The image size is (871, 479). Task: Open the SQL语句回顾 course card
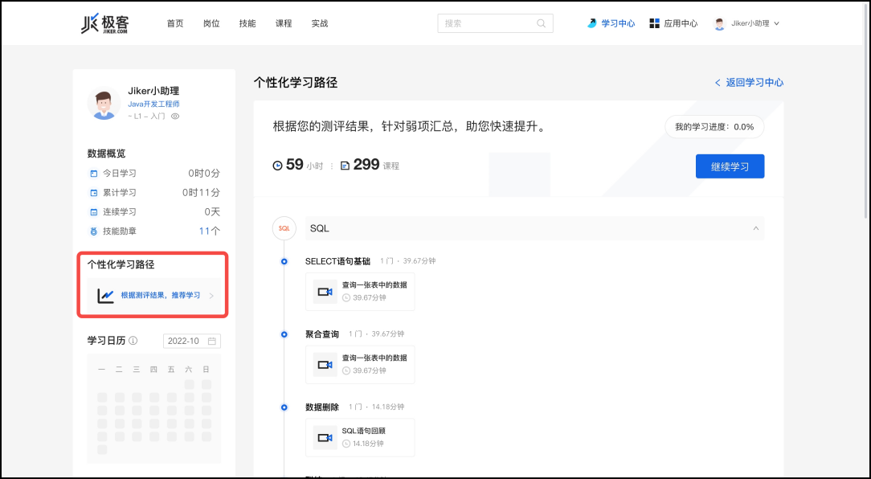(360, 438)
